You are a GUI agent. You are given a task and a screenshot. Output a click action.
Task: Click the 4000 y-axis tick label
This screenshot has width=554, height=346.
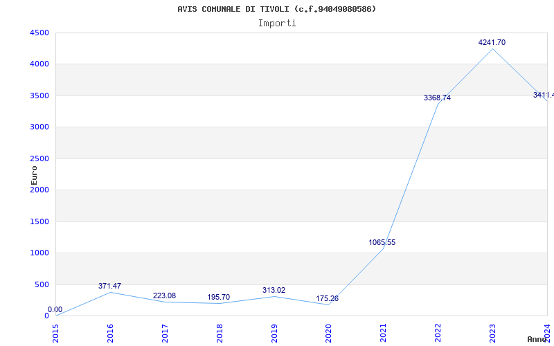(x=39, y=64)
